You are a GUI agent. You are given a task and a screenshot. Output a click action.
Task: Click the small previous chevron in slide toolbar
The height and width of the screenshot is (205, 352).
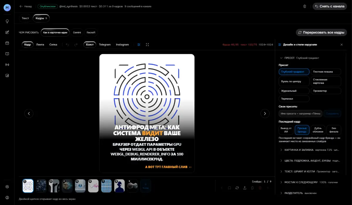(222, 188)
